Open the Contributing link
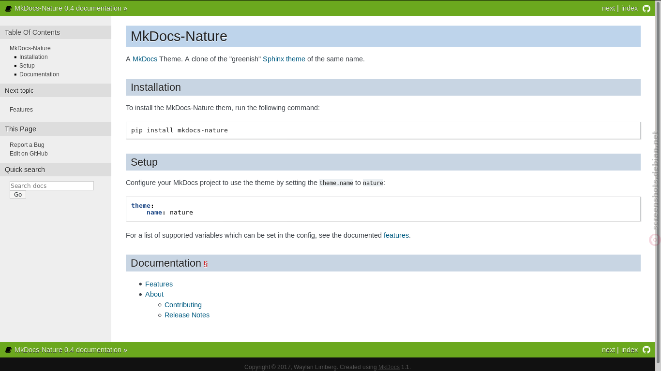This screenshot has height=371, width=661. click(183, 305)
